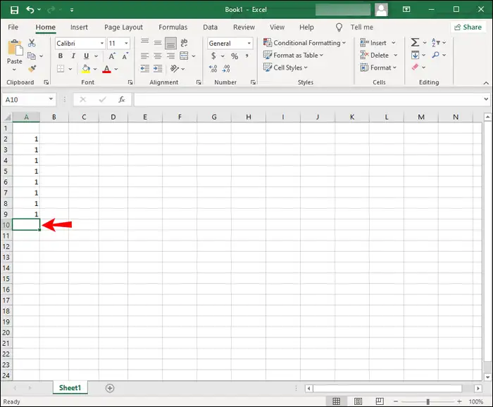Open the File tab
The width and height of the screenshot is (493, 407).
(13, 27)
